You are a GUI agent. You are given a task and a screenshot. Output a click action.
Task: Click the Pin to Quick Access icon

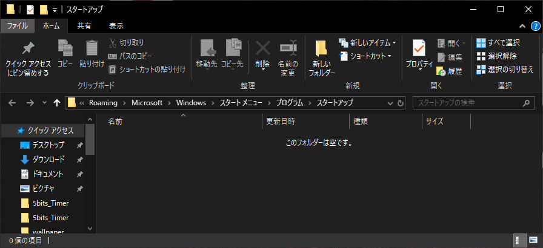(x=28, y=48)
